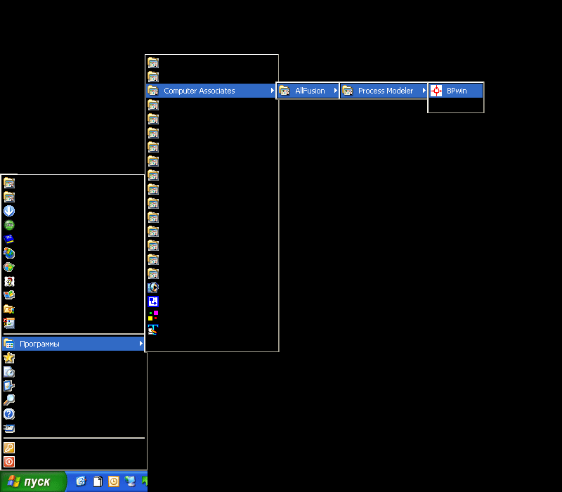Open Windows Update globe icon entry
Image resolution: width=562 pixels, height=492 pixels.
tap(9, 253)
